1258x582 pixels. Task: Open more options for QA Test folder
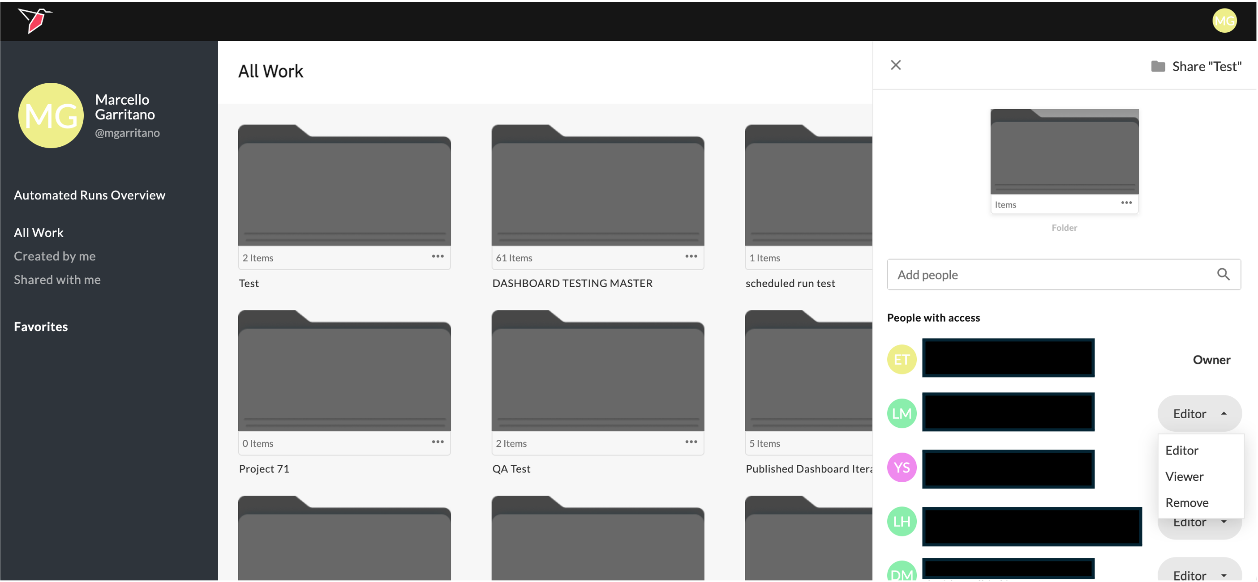(691, 442)
